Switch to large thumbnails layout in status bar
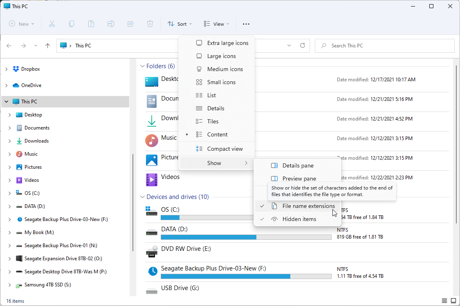This screenshot has height=306, width=460. pyautogui.click(x=453, y=301)
